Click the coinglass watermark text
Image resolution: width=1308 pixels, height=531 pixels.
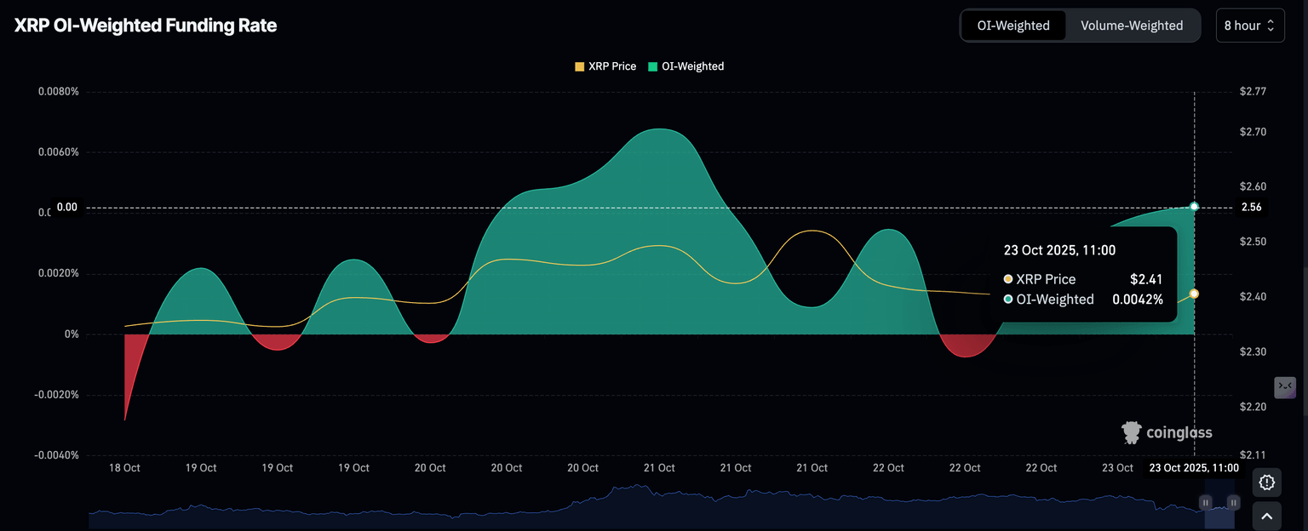pyautogui.click(x=1179, y=432)
